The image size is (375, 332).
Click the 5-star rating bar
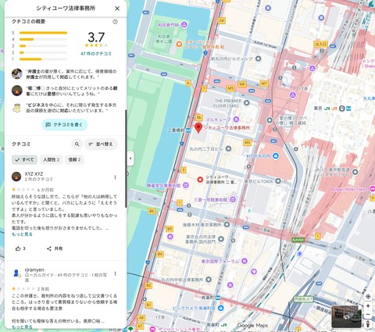point(43,33)
